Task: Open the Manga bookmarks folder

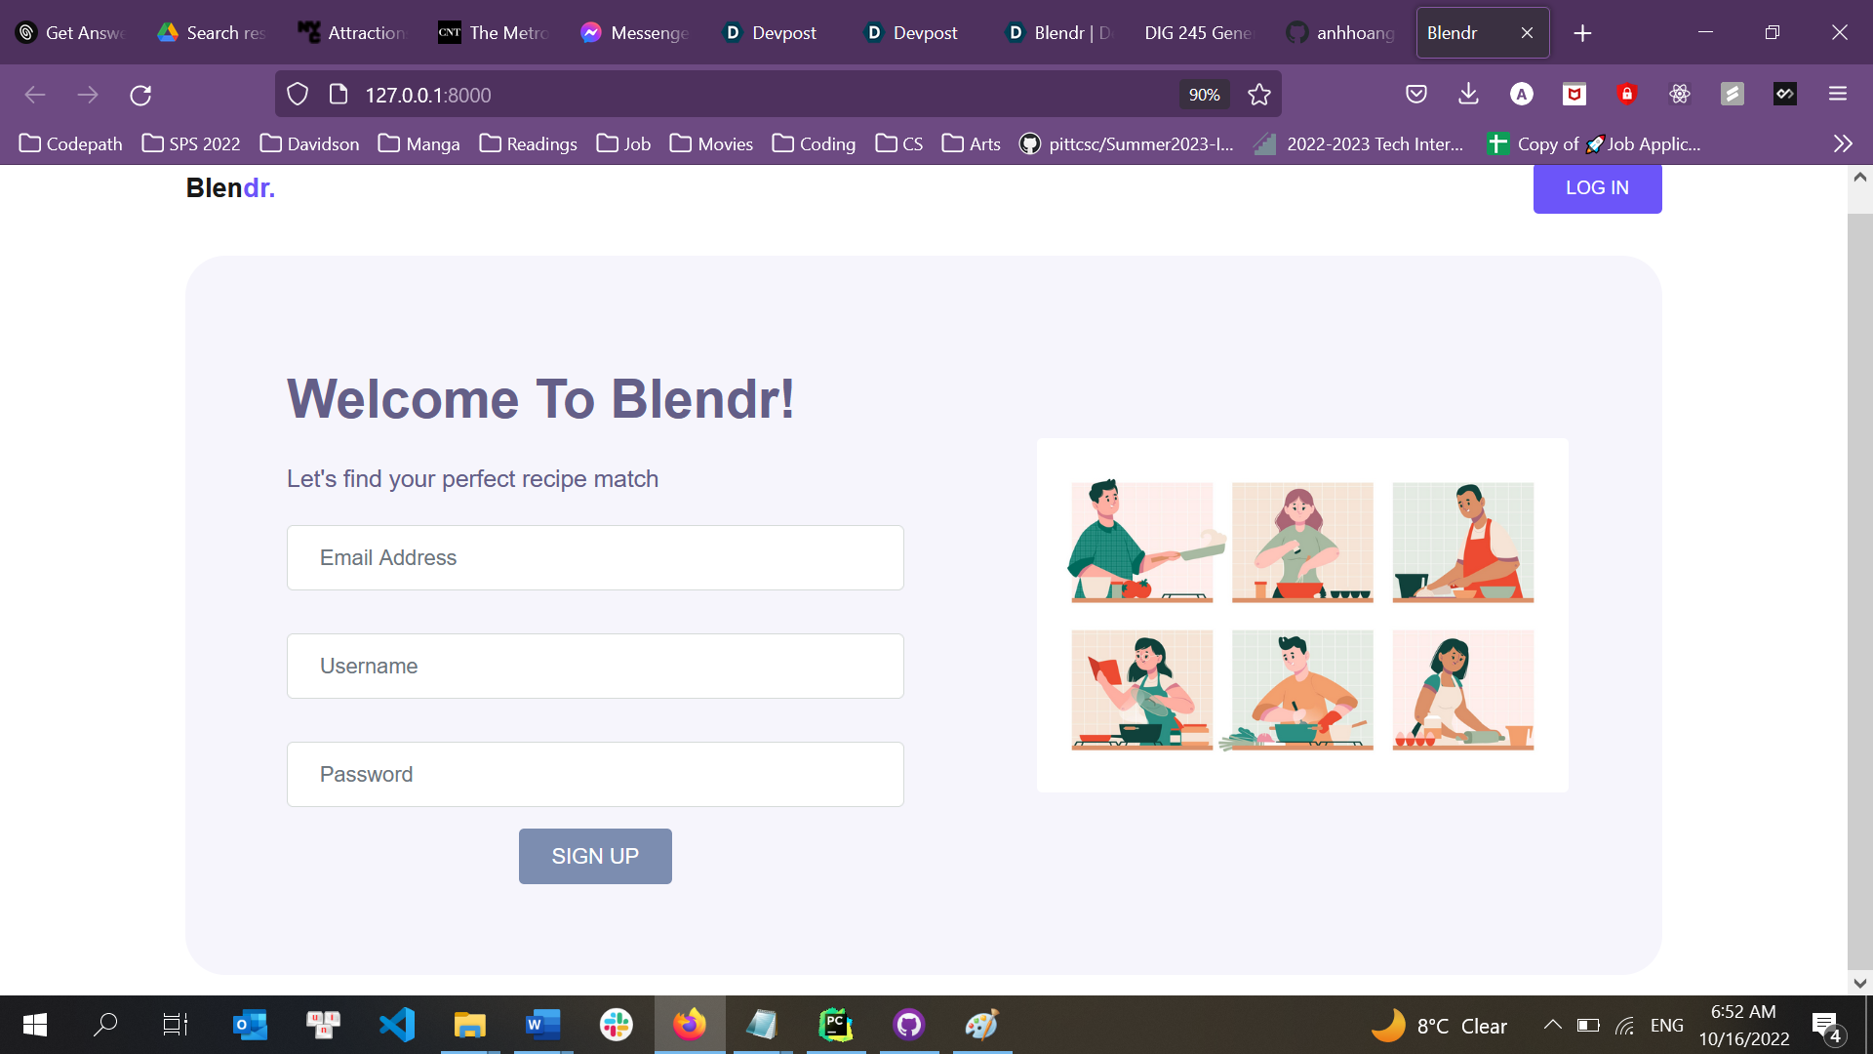Action: point(418,143)
